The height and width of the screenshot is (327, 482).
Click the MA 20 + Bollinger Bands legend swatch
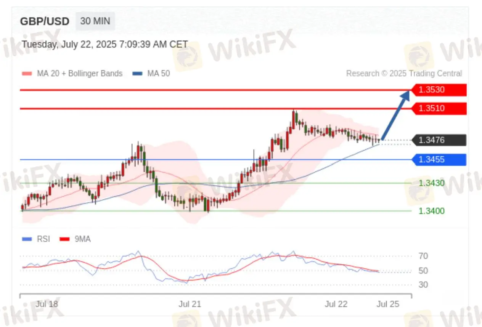click(x=27, y=74)
